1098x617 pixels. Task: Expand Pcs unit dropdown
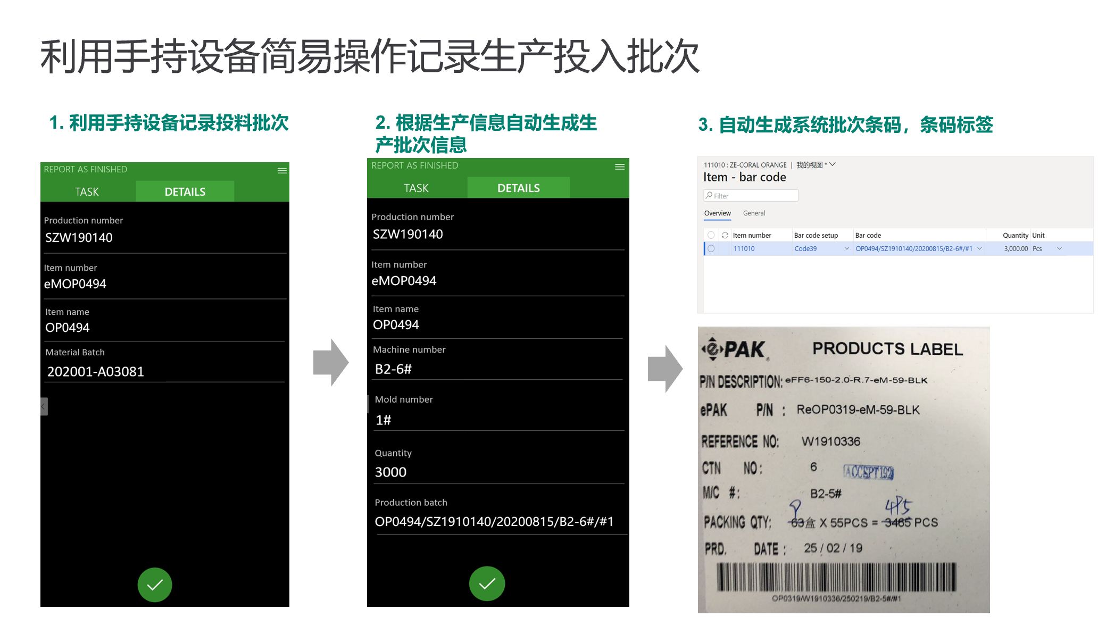(x=1059, y=248)
